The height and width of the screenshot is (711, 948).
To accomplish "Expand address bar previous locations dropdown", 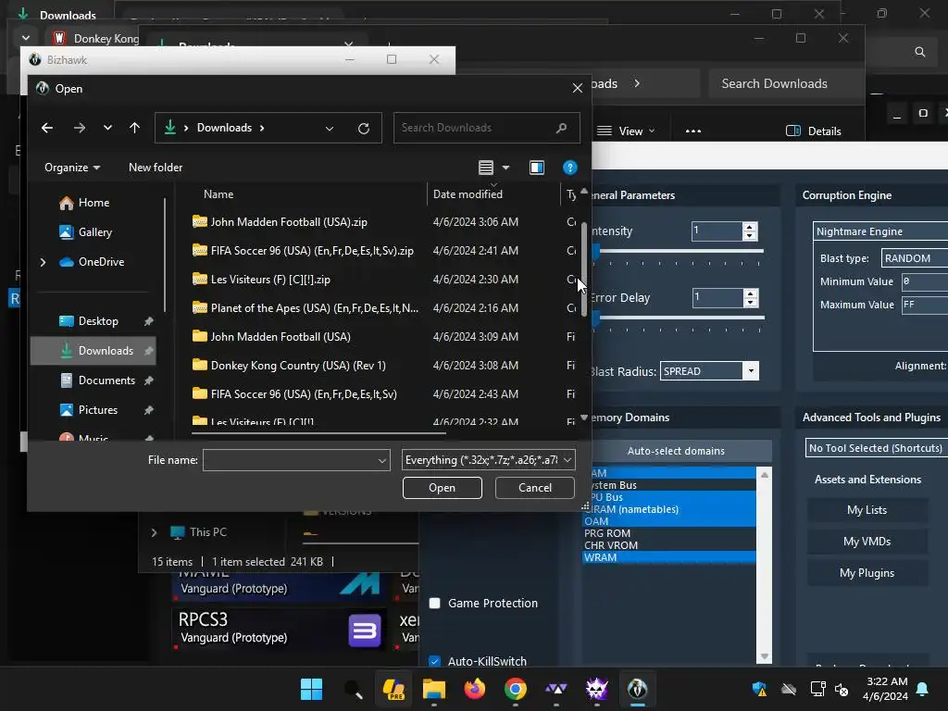I will pos(330,128).
